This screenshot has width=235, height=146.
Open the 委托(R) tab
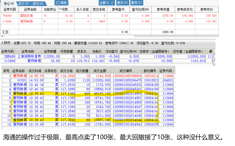[x=38, y=4]
